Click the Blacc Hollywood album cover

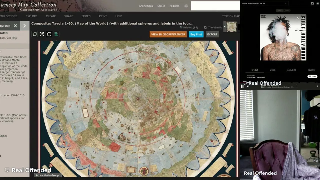(x=283, y=37)
